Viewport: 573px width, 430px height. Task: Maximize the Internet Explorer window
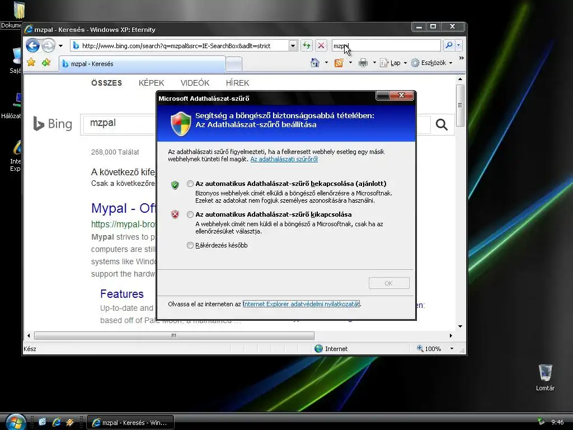tap(434, 26)
